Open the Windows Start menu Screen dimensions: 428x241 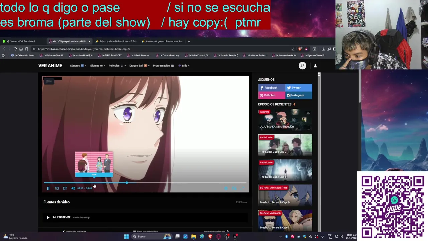pyautogui.click(x=126, y=237)
